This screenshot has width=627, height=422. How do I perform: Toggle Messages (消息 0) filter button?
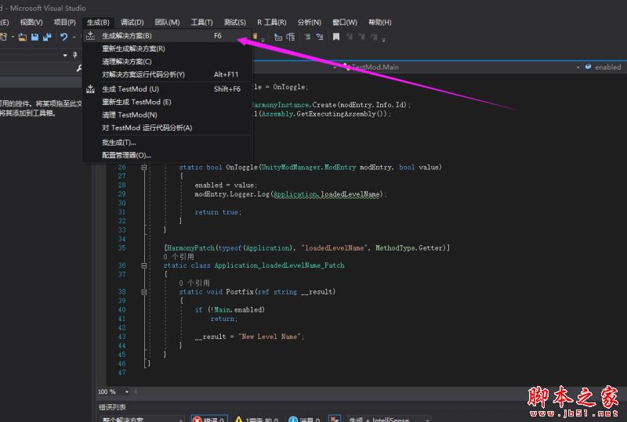point(305,419)
